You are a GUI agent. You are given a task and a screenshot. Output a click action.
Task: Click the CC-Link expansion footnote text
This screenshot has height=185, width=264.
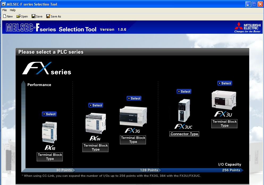(x=111, y=176)
